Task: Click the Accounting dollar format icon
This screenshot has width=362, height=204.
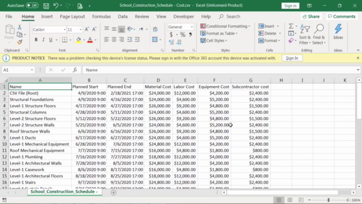Action: [171, 35]
